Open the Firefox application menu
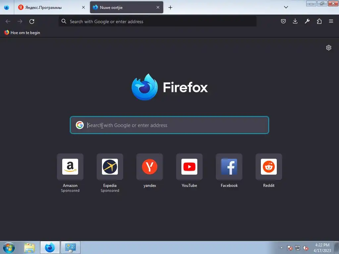 (x=331, y=21)
